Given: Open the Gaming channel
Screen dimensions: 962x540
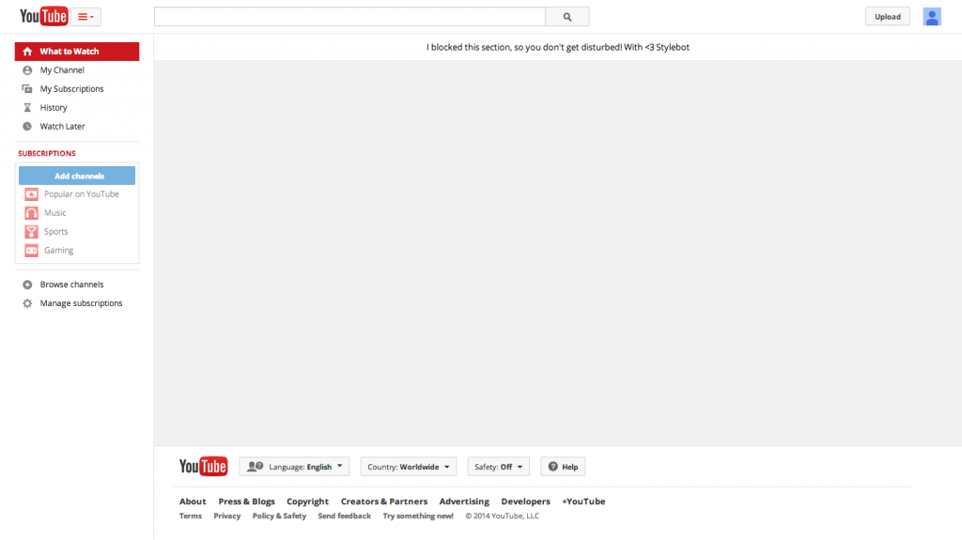Looking at the screenshot, I should pos(59,251).
